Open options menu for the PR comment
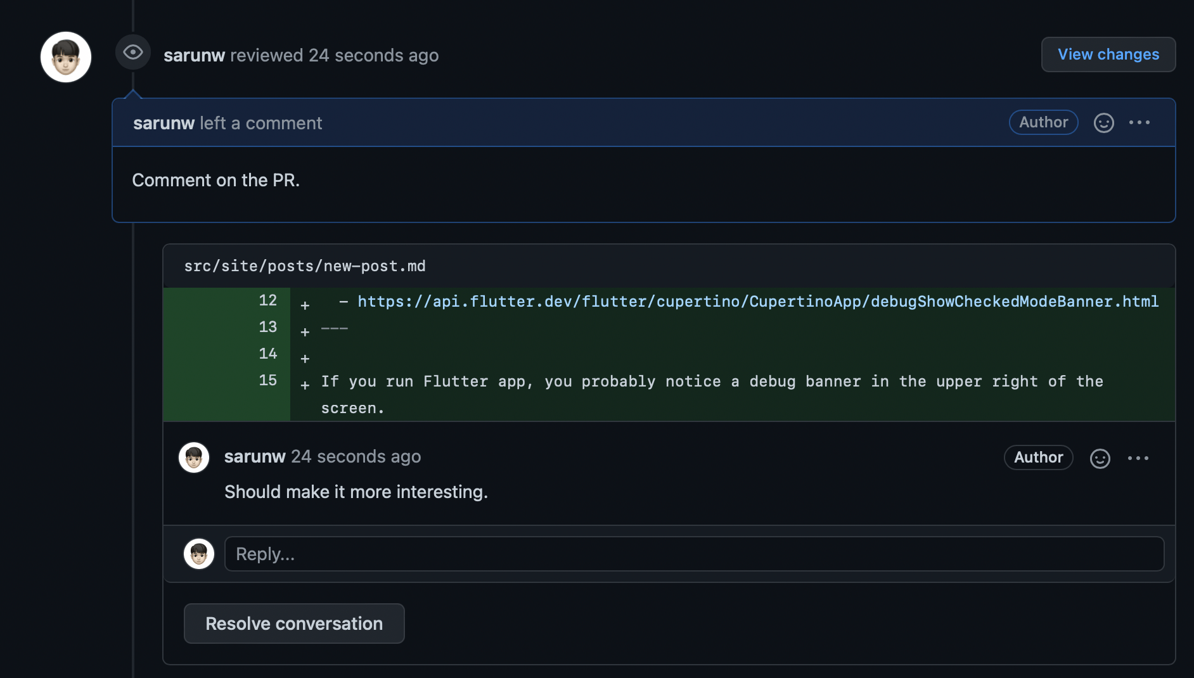Image resolution: width=1194 pixels, height=678 pixels. (x=1139, y=123)
